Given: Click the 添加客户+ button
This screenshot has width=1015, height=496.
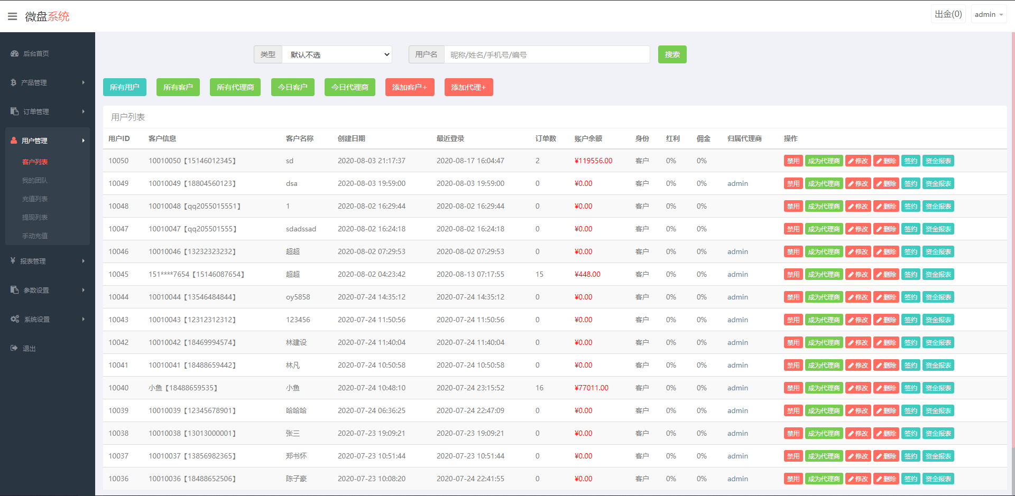Looking at the screenshot, I should 410,87.
